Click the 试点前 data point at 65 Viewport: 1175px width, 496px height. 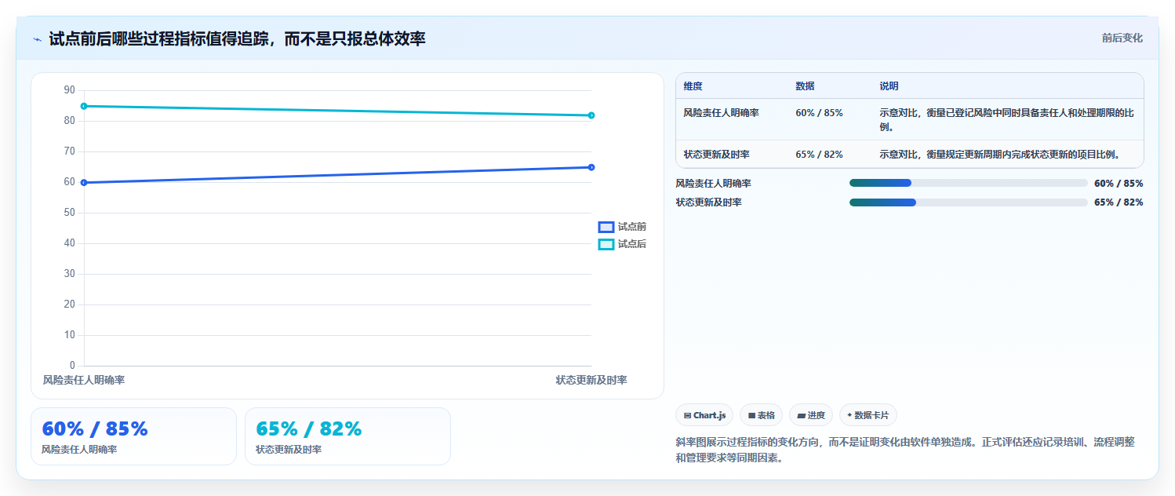tap(591, 167)
